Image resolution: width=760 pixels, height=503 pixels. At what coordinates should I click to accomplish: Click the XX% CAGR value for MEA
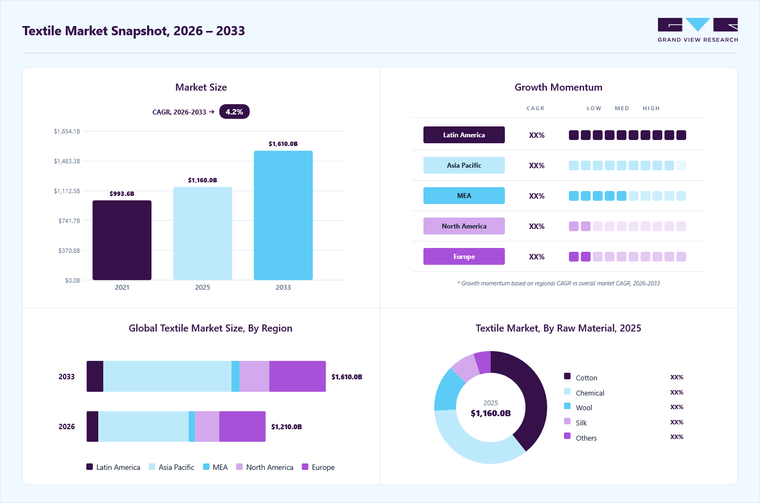537,196
